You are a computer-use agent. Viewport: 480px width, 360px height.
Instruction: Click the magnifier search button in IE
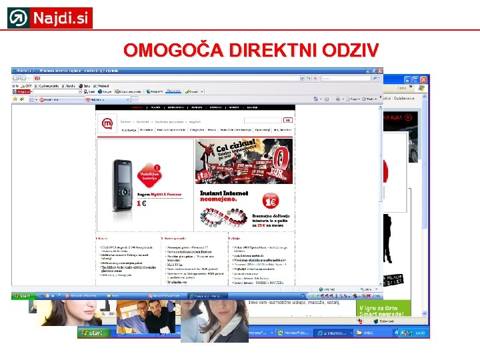[375, 79]
